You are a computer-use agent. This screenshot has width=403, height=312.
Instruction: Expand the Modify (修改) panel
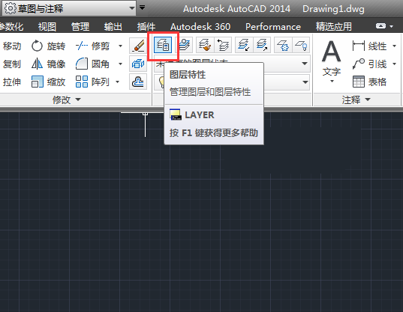pos(67,100)
